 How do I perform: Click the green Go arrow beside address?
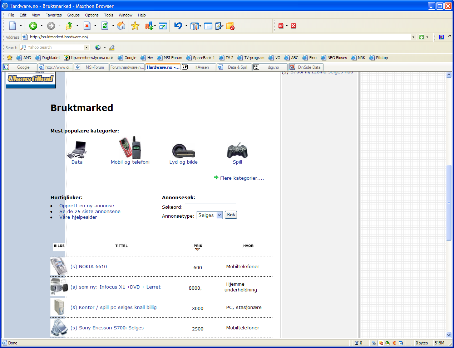tap(421, 37)
